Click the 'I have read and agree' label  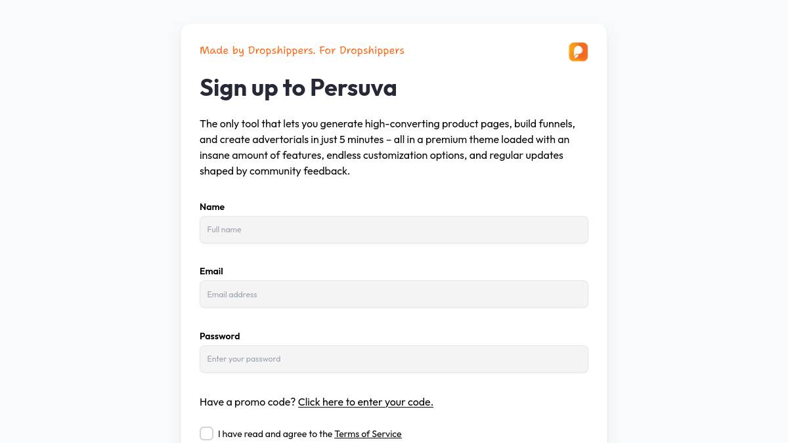click(275, 434)
